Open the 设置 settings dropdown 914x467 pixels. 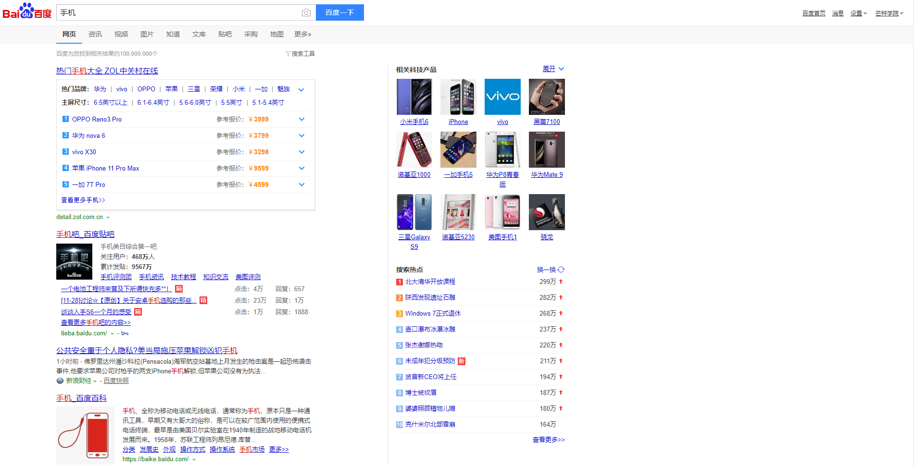pos(858,13)
